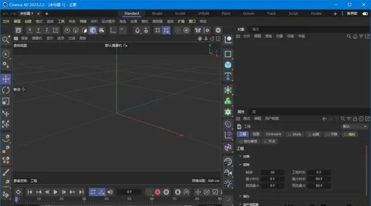Screen dimensions: 371x206
Task: Switch to the Model layout tab
Action: click(157, 14)
